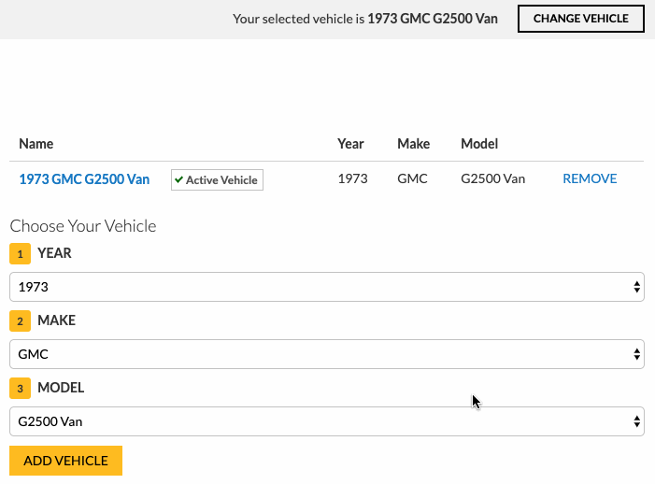The height and width of the screenshot is (484, 655).
Task: Click the green checkmark beside Active Vehicle
Action: pyautogui.click(x=178, y=179)
